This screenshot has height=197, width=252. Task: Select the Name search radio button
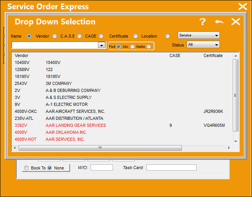[29, 36]
